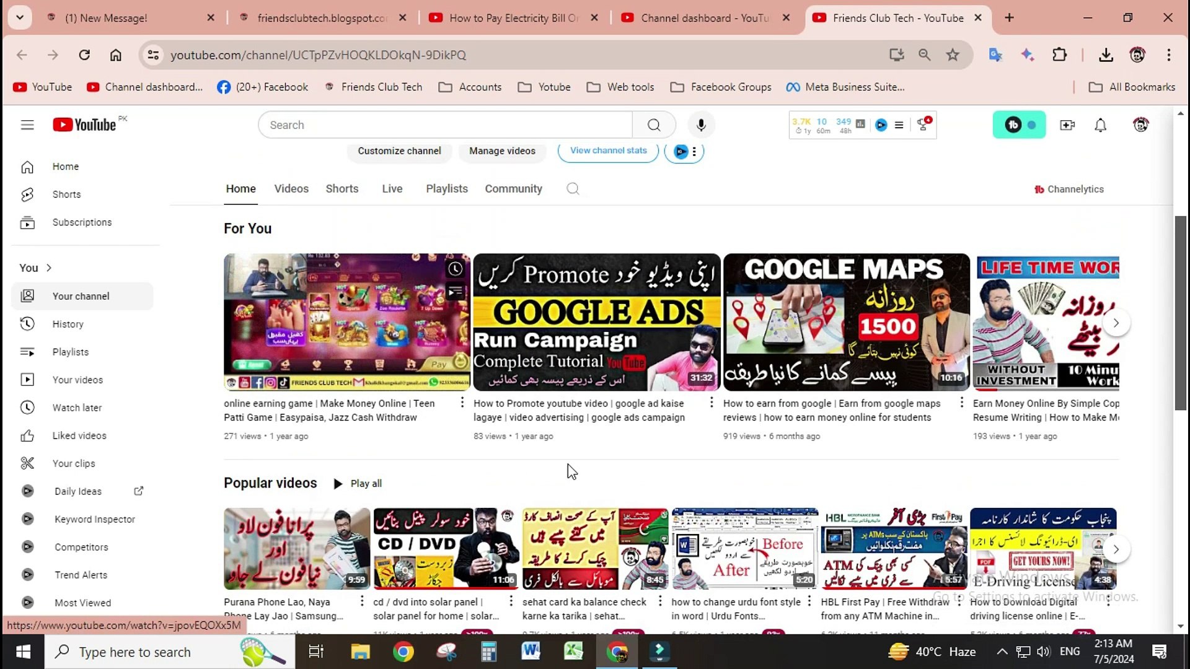Open the Channelytics link
Image resolution: width=1190 pixels, height=669 pixels.
[x=1069, y=189]
